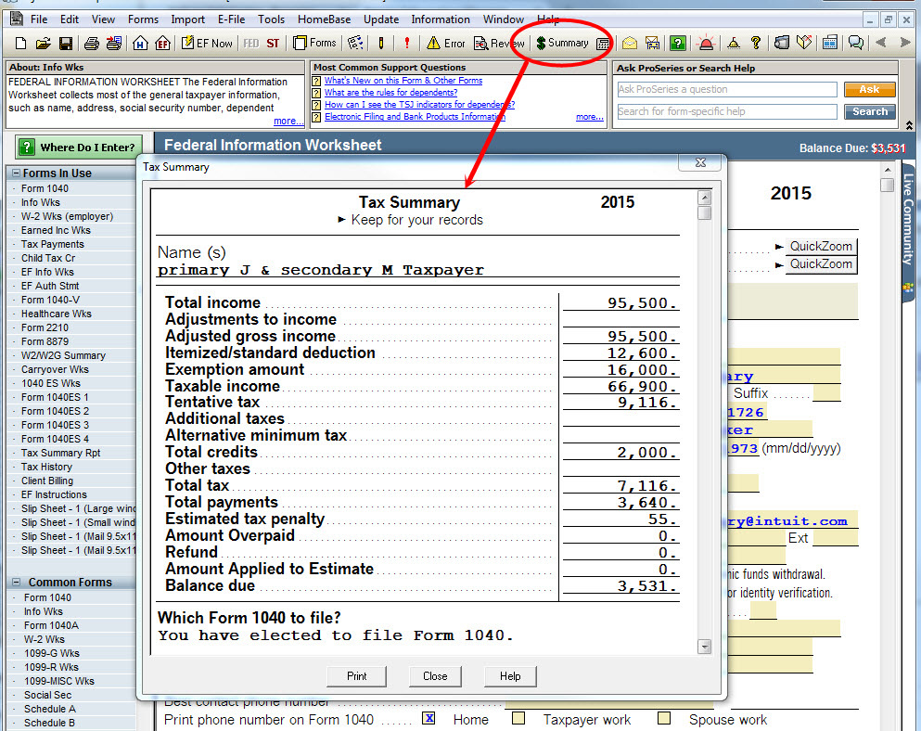
Task: Open the chat bubbles icon
Action: pos(856,43)
